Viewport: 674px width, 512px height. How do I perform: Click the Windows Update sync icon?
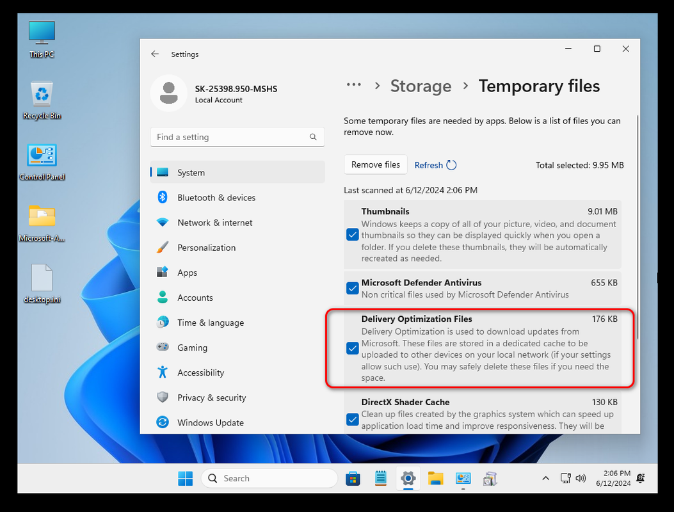point(163,422)
